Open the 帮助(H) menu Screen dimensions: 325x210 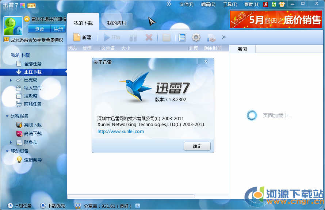(252, 4)
